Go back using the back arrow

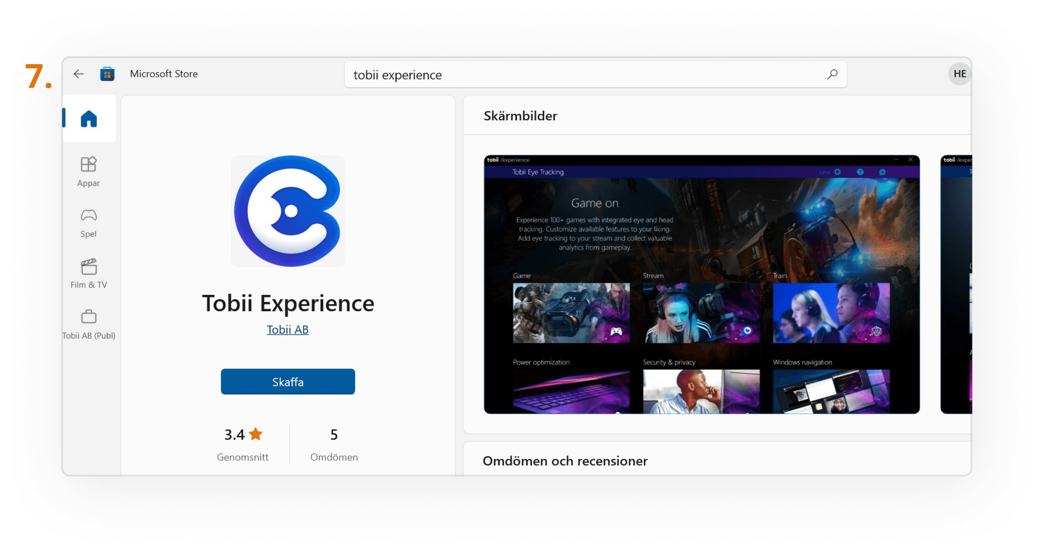point(78,74)
